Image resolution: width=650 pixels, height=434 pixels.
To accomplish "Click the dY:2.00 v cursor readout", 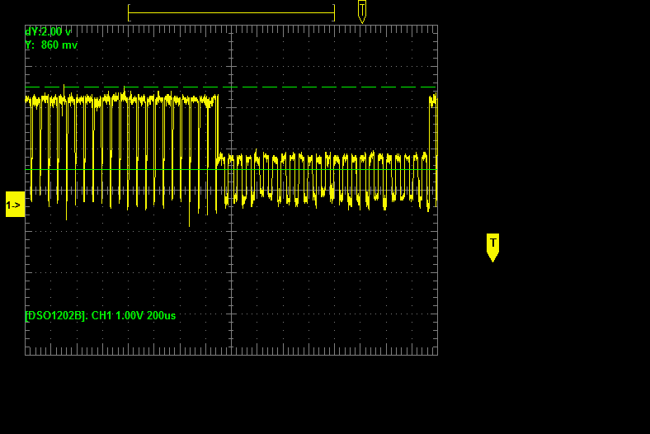I will (48, 32).
